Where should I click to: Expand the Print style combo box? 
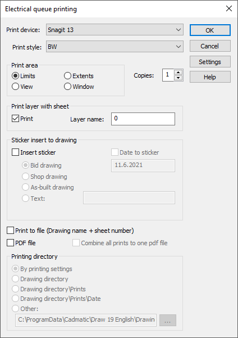coord(115,47)
